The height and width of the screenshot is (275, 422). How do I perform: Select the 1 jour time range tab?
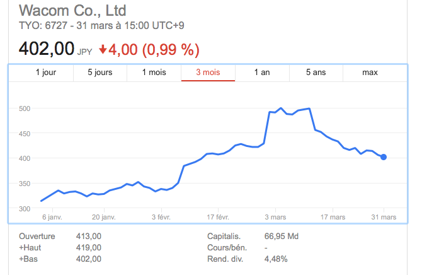[x=46, y=73]
